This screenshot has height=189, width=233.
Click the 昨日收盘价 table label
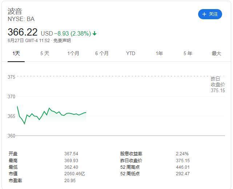click(x=131, y=160)
